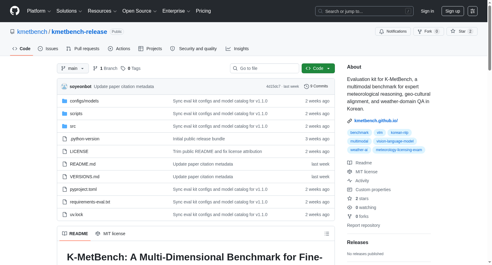Expand the Platform menu
The image size is (492, 265).
click(x=39, y=11)
